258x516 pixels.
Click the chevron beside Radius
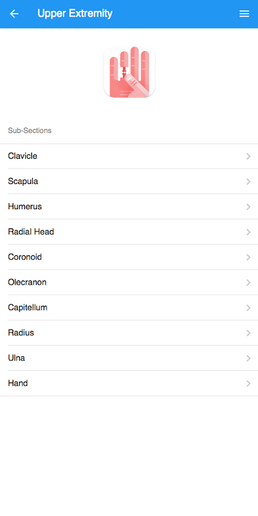click(x=248, y=333)
